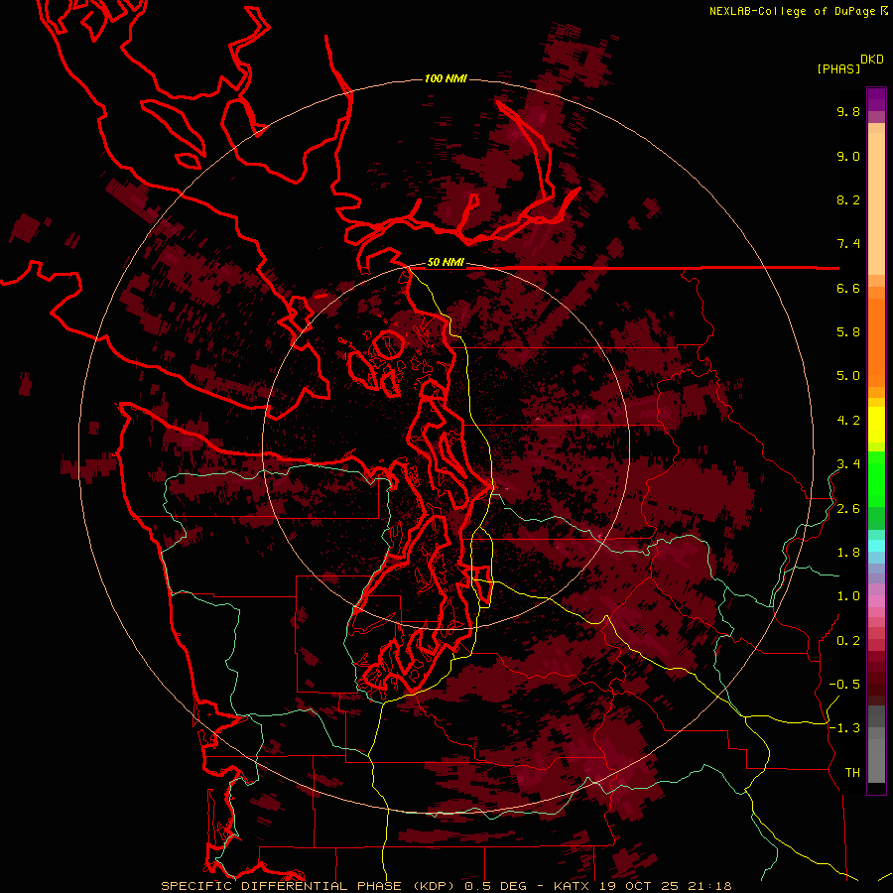This screenshot has height=893, width=893.
Task: Click the 9.0 scale value
Action: pos(848,156)
